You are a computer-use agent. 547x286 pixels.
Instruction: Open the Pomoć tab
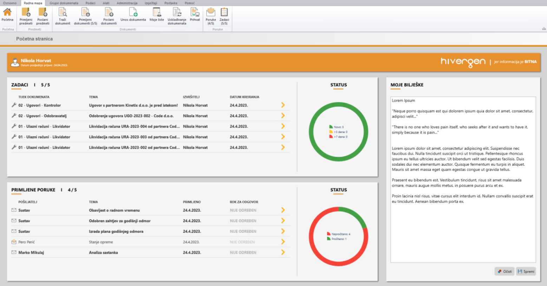coord(190,3)
